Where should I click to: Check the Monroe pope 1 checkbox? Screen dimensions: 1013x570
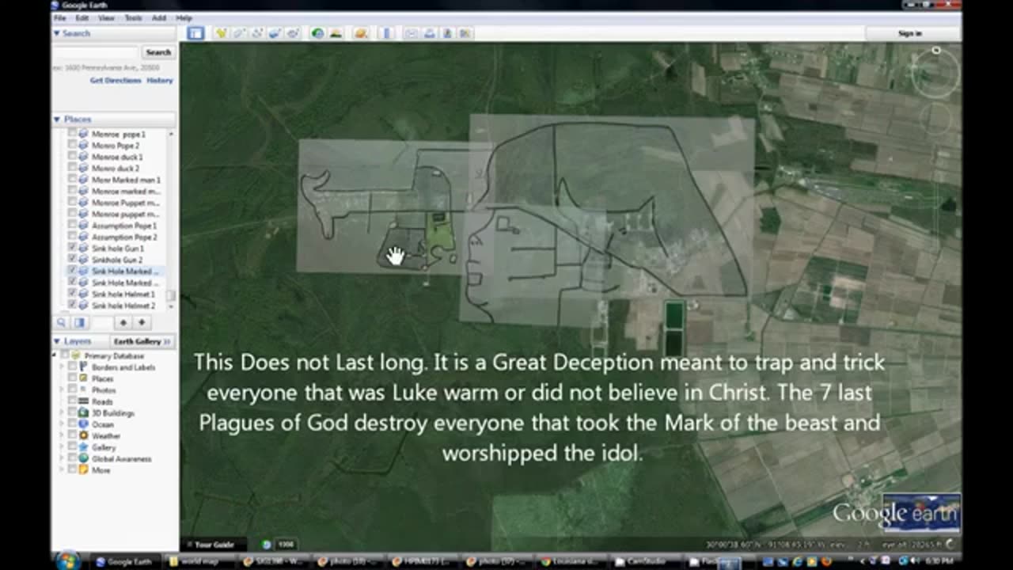pyautogui.click(x=73, y=135)
